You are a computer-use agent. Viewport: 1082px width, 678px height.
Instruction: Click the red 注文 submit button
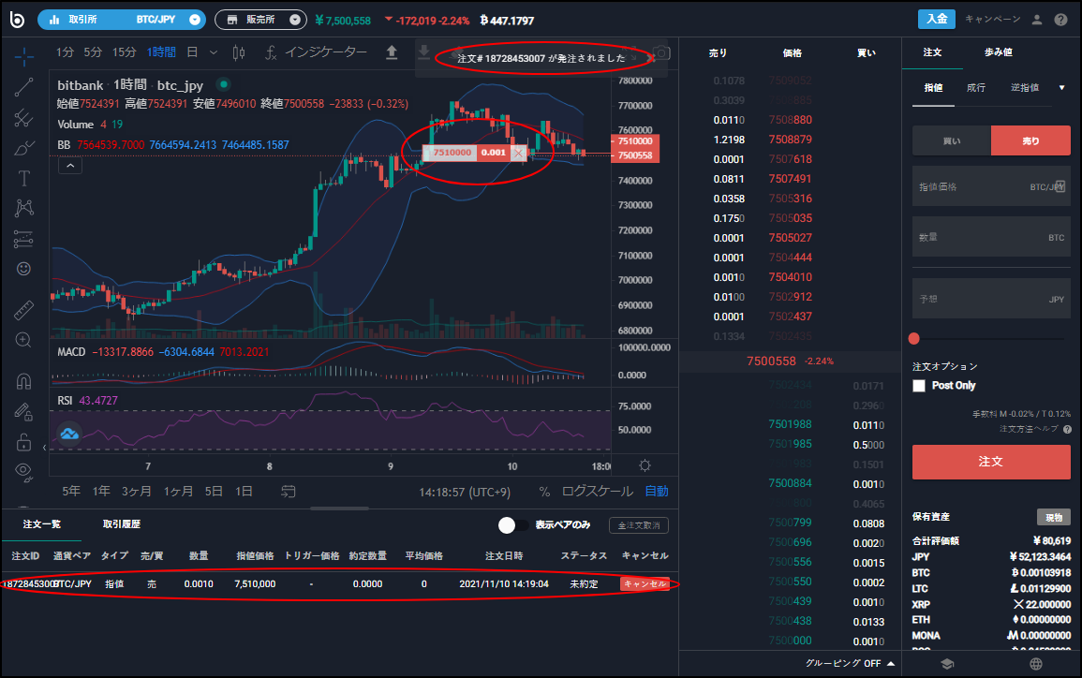991,462
